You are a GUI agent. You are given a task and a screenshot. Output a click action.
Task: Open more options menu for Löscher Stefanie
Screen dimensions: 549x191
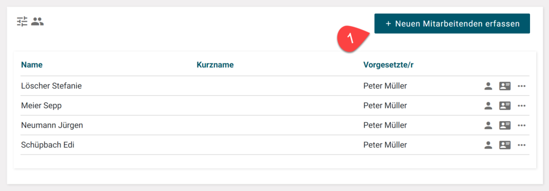point(522,86)
